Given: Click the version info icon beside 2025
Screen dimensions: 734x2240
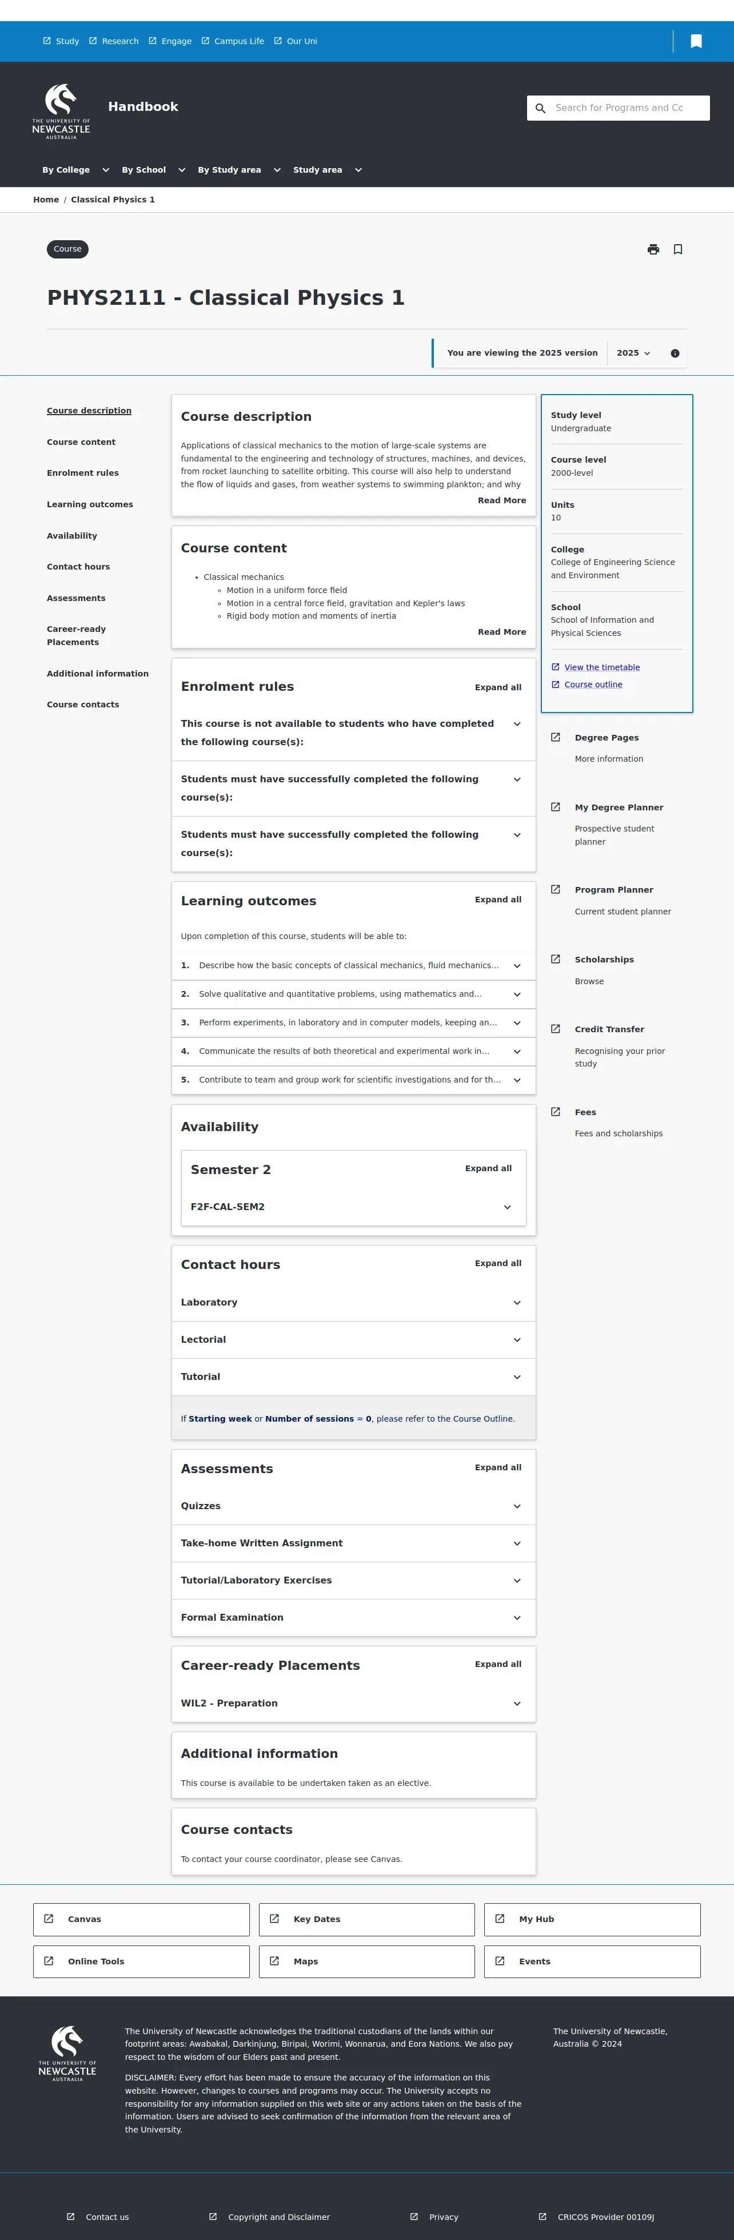Looking at the screenshot, I should pos(675,353).
